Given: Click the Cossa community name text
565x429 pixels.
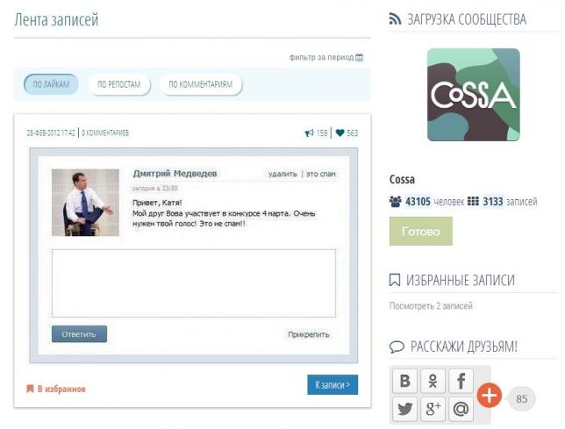Looking at the screenshot, I should coord(402,179).
